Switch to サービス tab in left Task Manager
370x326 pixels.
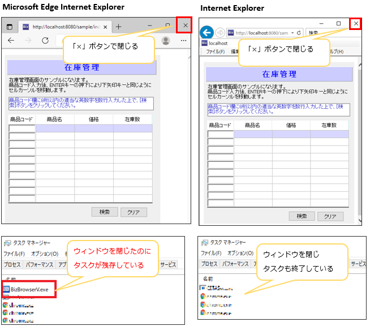point(168,265)
